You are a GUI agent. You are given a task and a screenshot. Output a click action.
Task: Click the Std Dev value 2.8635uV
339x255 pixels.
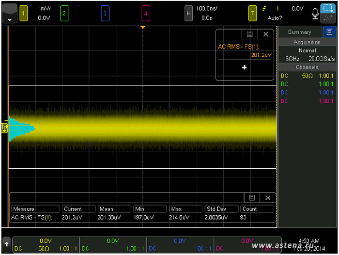click(x=216, y=217)
